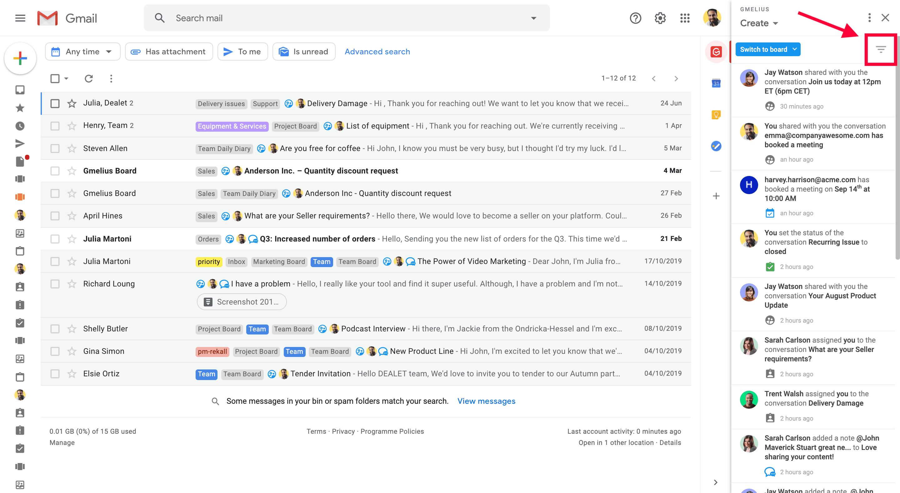Apply the Is unread filter chip
This screenshot has height=493, width=900.
point(304,51)
